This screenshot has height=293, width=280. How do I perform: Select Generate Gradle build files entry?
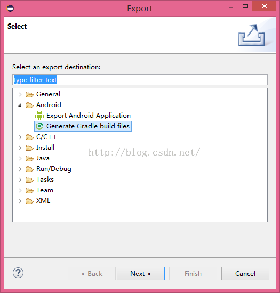pyautogui.click(x=88, y=126)
